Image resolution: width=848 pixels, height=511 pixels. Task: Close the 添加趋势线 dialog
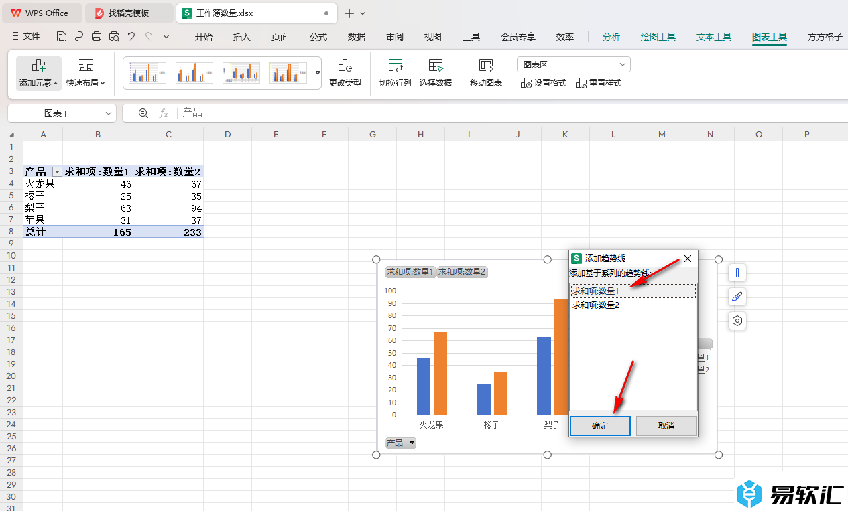pos(687,258)
